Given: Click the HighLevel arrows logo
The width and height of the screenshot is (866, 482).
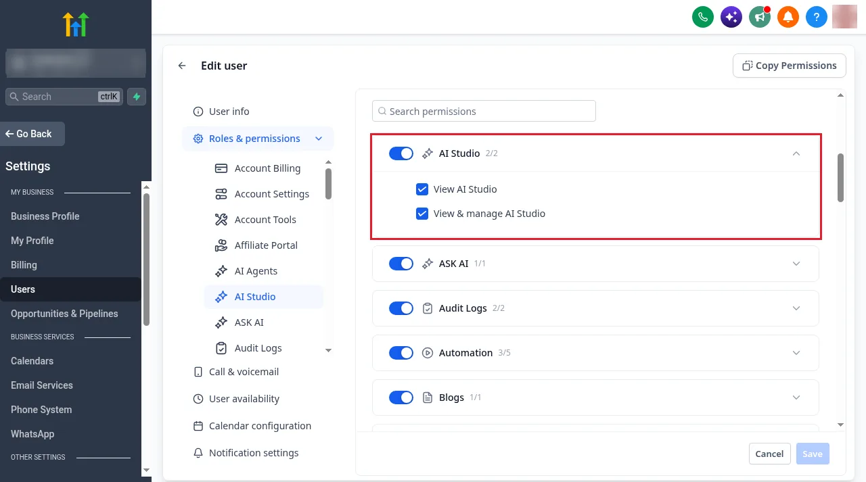Looking at the screenshot, I should 76,24.
